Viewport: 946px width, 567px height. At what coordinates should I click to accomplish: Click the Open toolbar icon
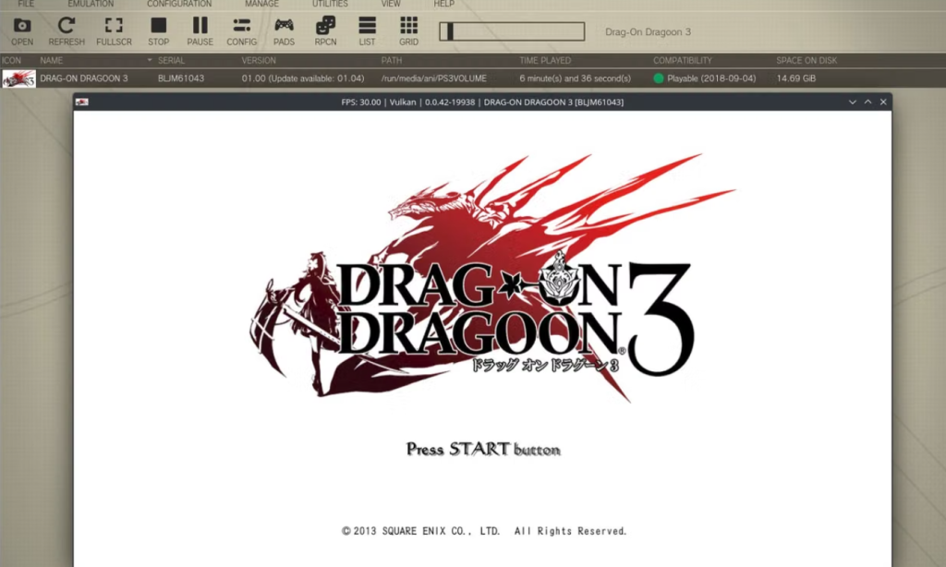coord(22,31)
